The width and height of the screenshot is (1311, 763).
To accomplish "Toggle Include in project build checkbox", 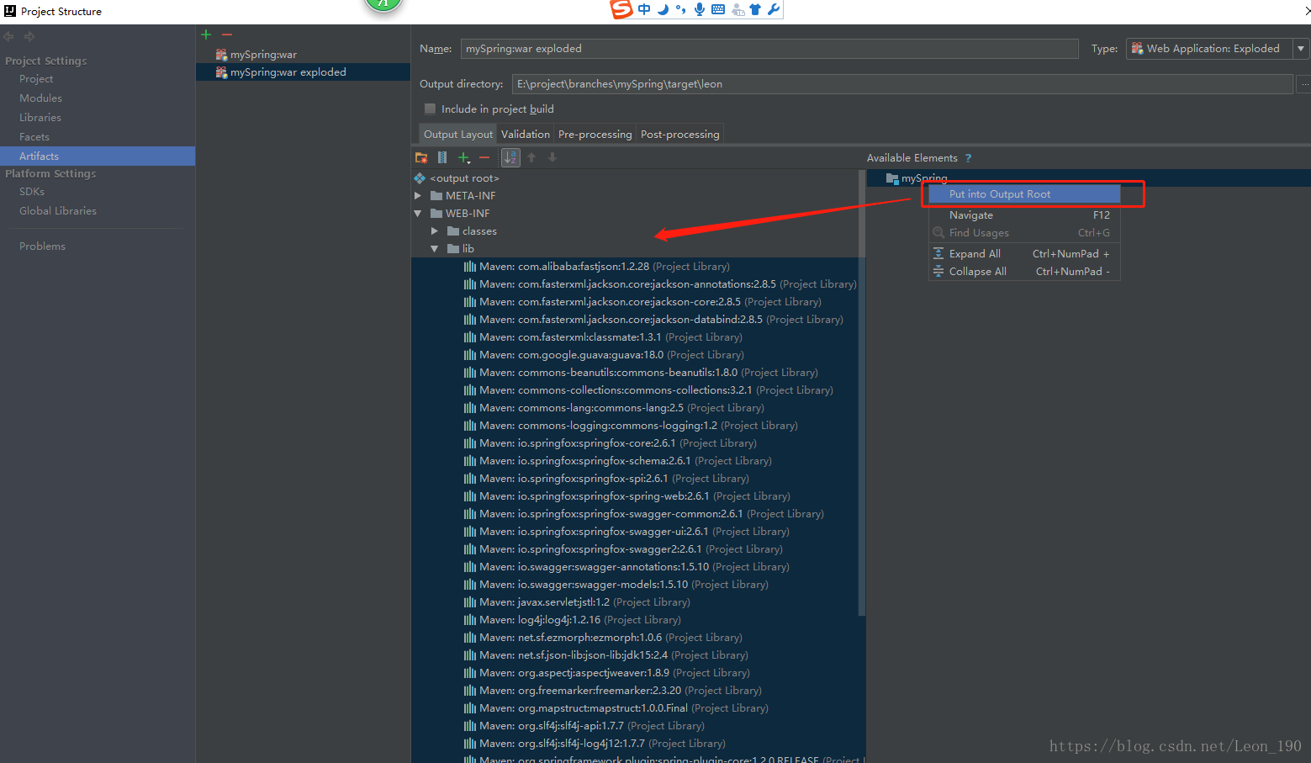I will click(431, 109).
